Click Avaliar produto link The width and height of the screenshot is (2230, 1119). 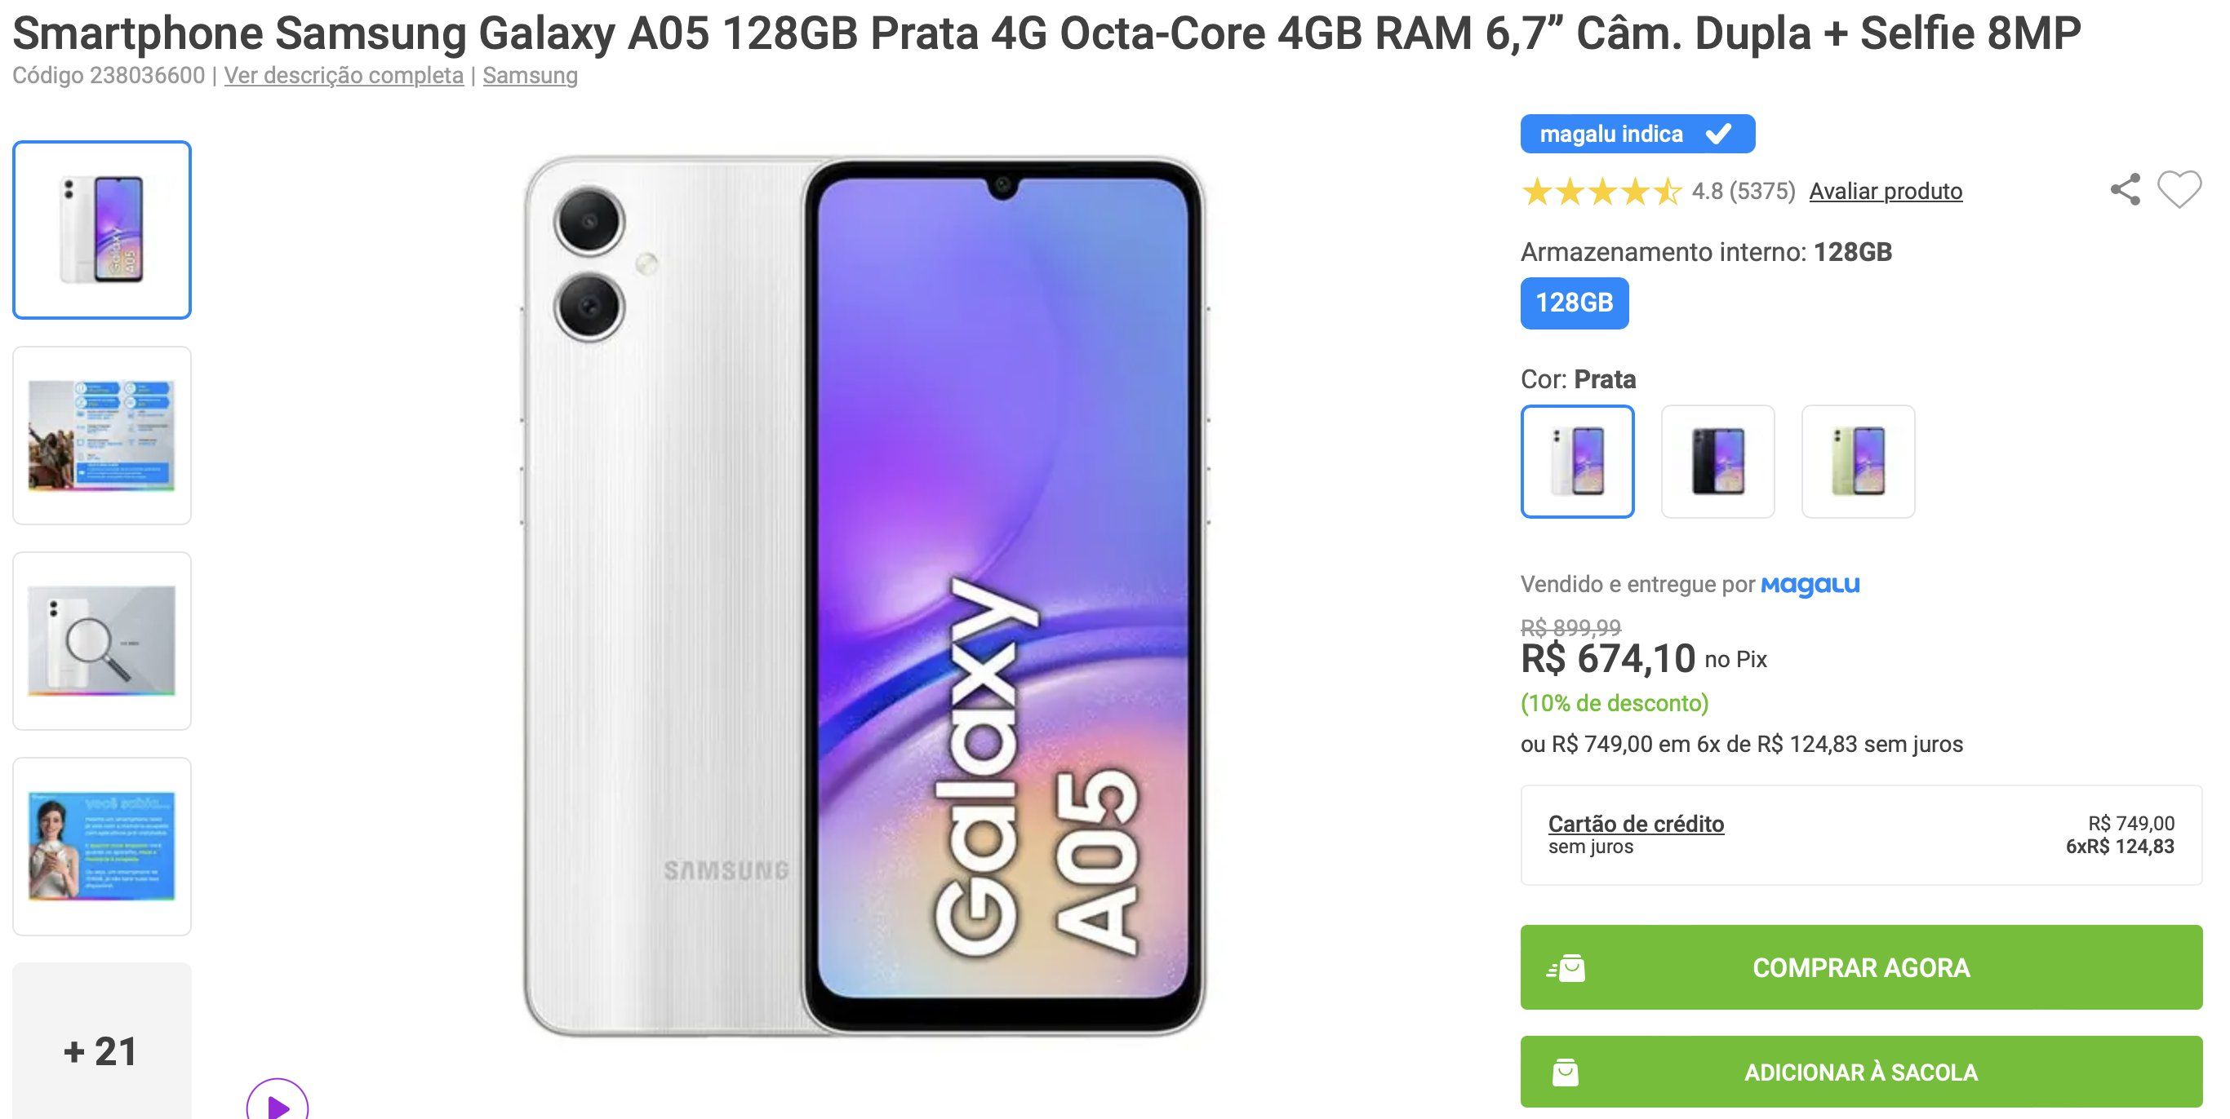tap(1886, 191)
